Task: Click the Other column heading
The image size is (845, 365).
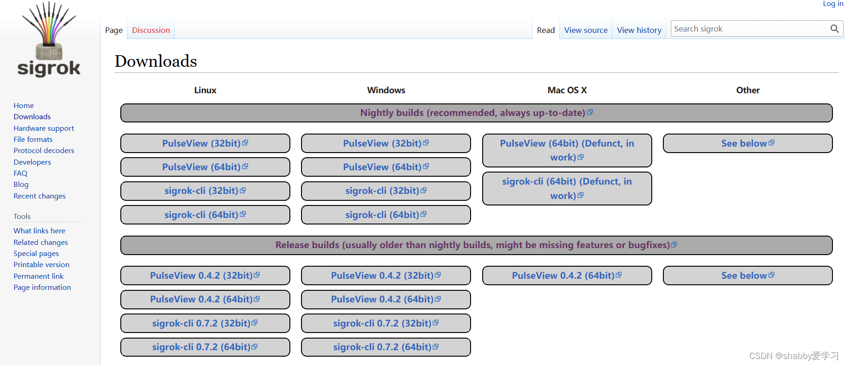Action: point(748,90)
